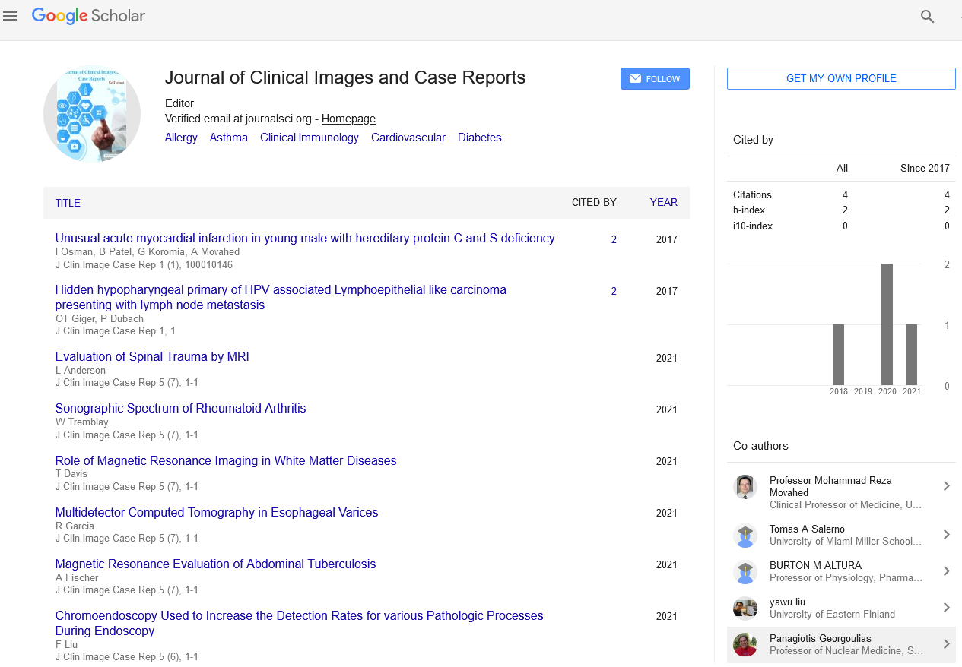Image resolution: width=962 pixels, height=667 pixels.
Task: Sort articles by Cited By column
Action: point(594,202)
